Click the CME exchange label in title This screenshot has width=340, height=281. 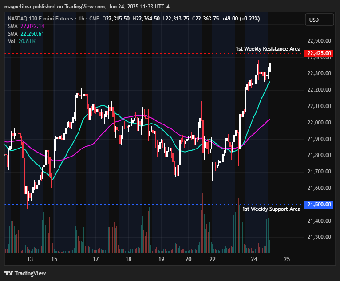[95, 19]
